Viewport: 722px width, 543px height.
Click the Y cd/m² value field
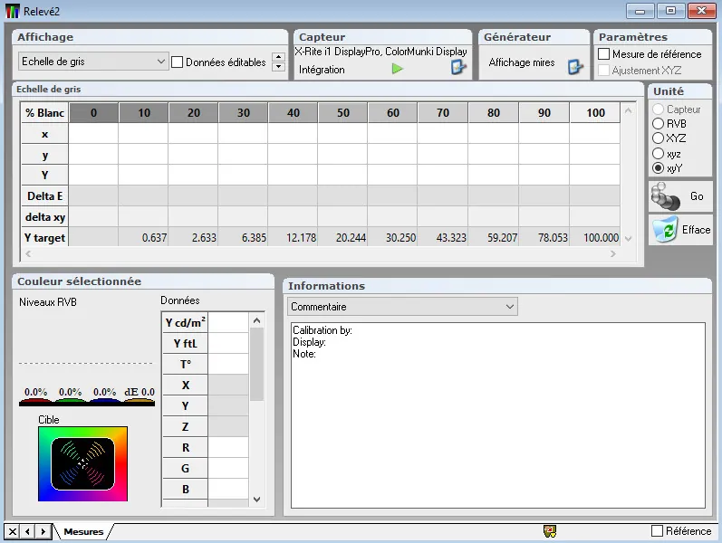click(228, 322)
